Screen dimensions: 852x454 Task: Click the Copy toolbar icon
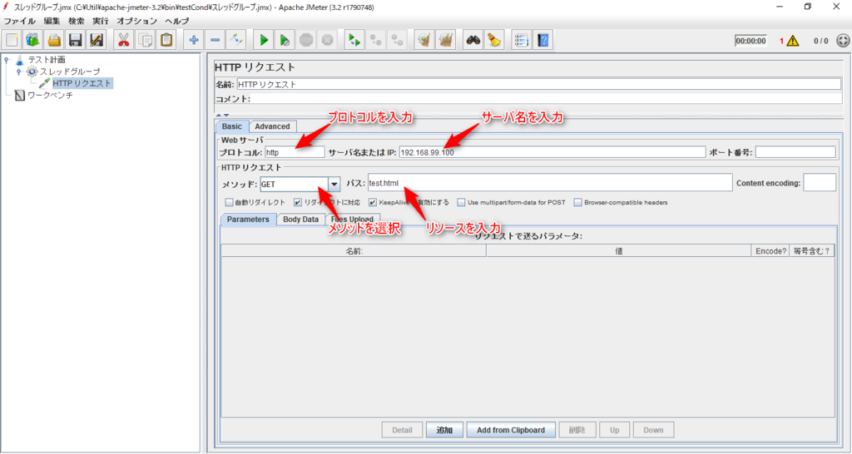pyautogui.click(x=145, y=40)
